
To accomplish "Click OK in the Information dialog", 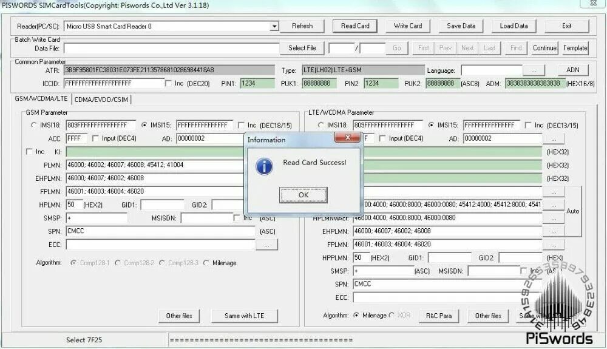I will pyautogui.click(x=303, y=195).
